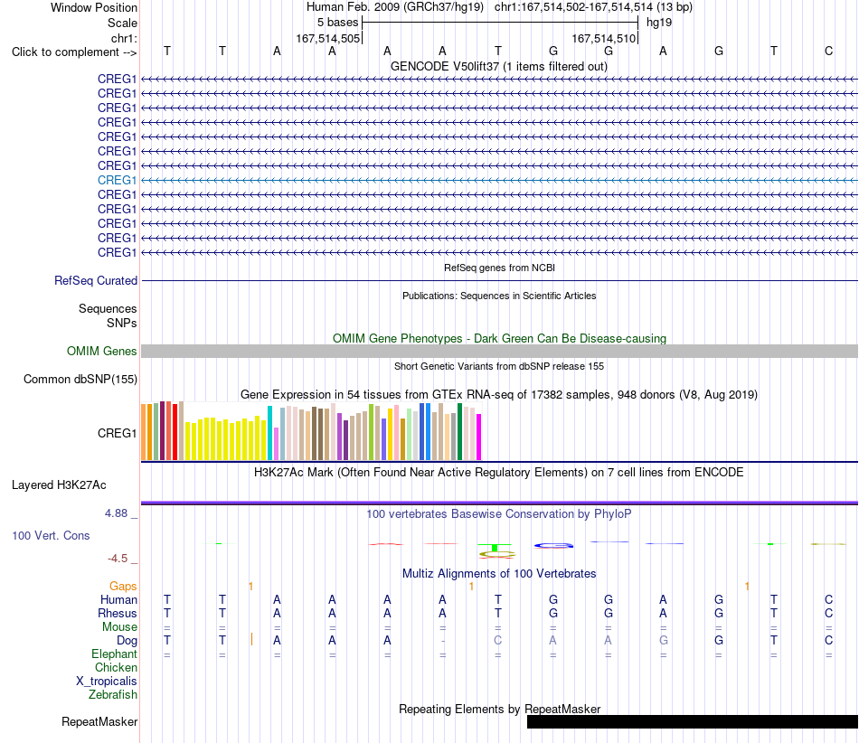Click the H3K27Ac Mark ENCODE track title
859x743 pixels.
[498, 472]
